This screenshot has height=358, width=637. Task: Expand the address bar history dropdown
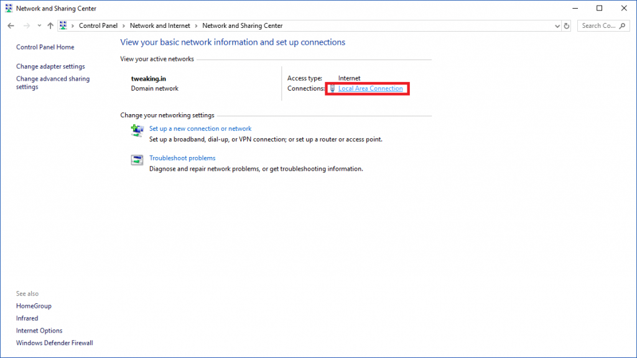pos(557,26)
